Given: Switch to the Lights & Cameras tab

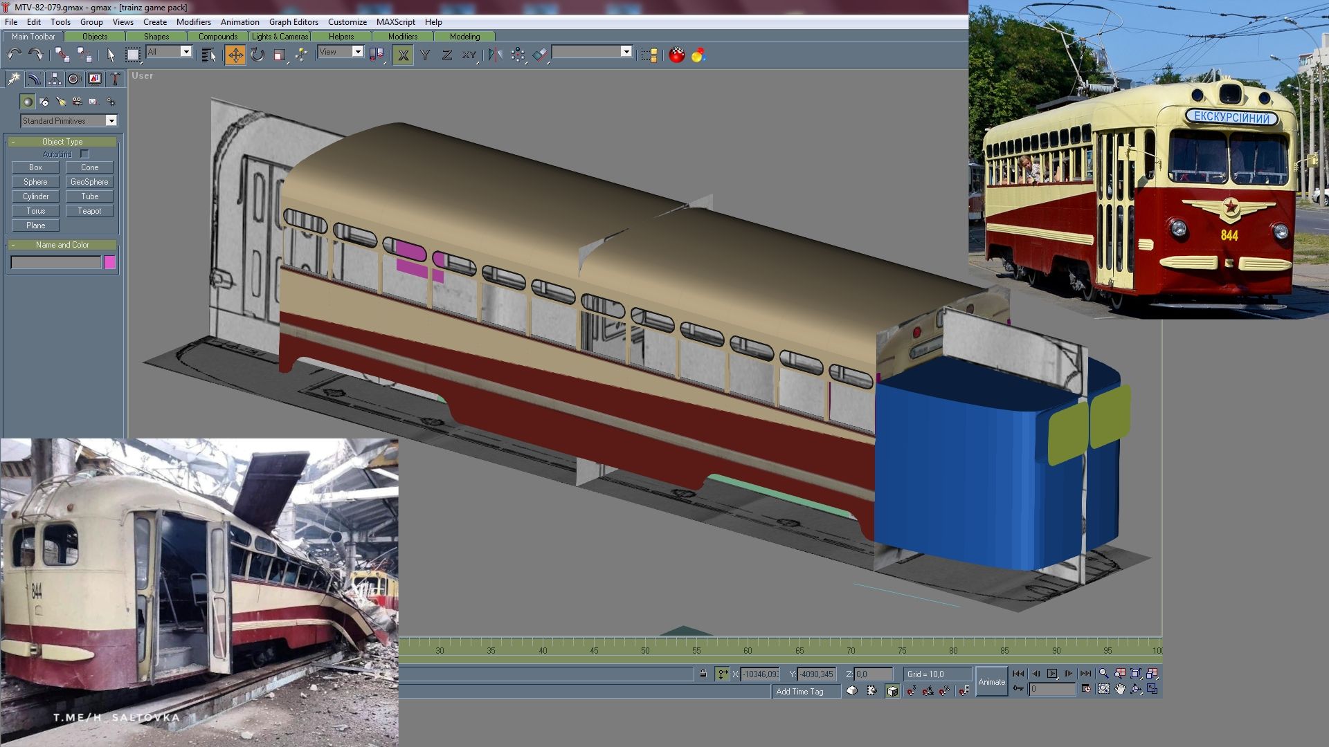Looking at the screenshot, I should tap(280, 37).
